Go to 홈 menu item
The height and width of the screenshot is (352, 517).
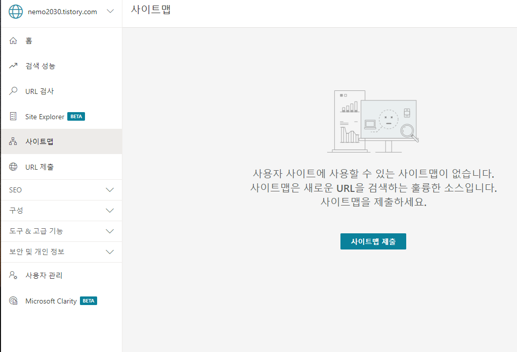pos(62,40)
